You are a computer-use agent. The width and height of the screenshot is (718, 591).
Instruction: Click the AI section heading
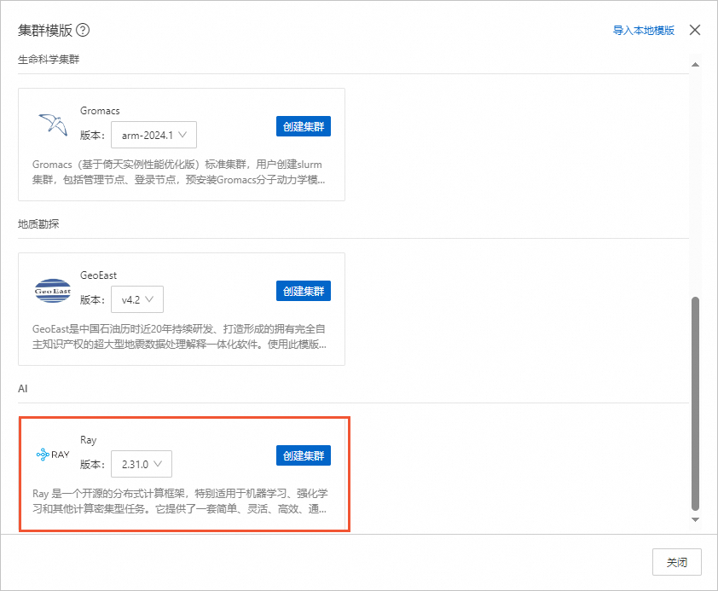(x=23, y=389)
